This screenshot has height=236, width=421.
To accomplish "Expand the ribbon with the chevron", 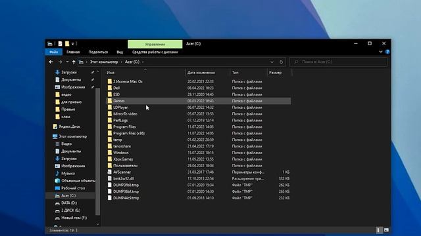I will point(381,52).
